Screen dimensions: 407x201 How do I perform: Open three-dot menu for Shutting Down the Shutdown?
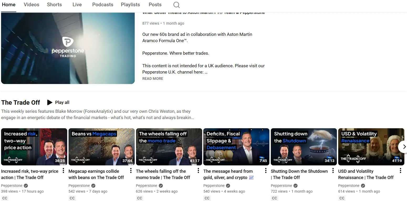point(333,171)
